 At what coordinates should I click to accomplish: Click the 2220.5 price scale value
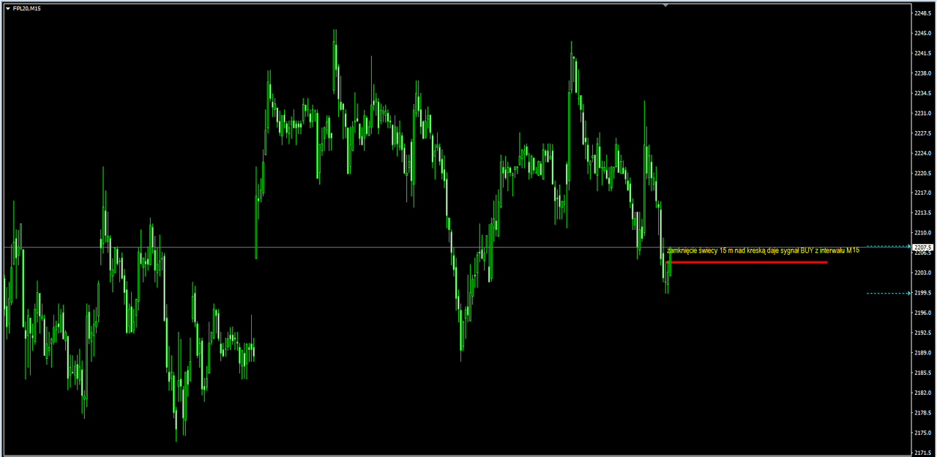922,173
